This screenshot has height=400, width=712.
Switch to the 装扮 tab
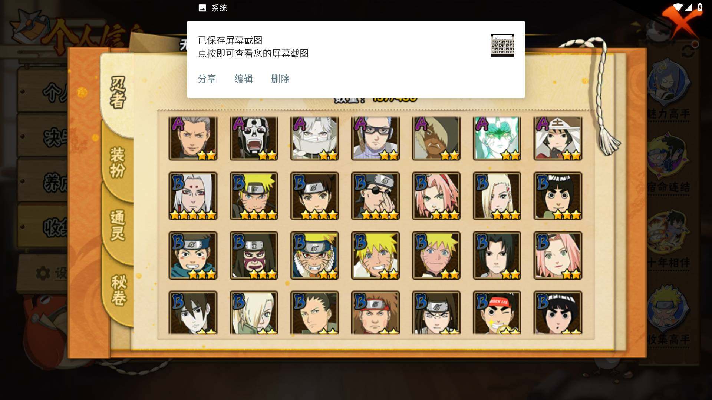pyautogui.click(x=118, y=162)
